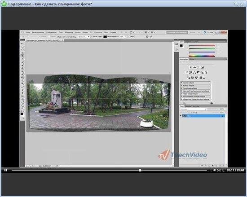Select the Lasso tool
247x197 pixels.
click(x=22, y=50)
